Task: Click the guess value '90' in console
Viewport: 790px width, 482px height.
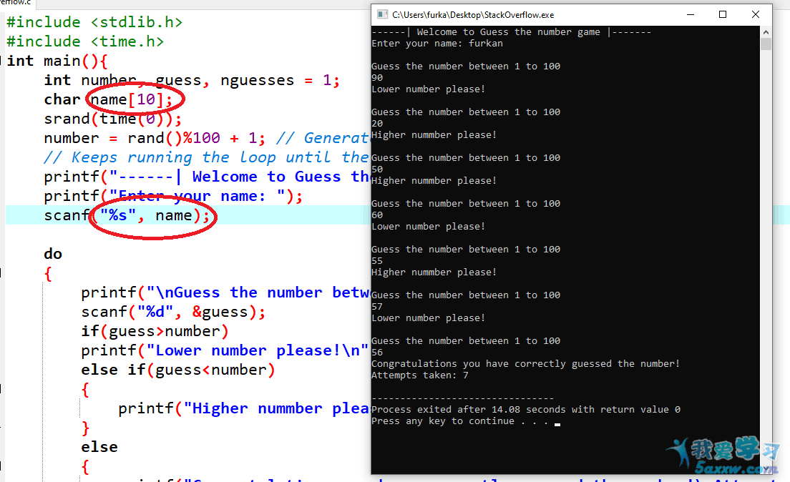Action: [x=377, y=77]
